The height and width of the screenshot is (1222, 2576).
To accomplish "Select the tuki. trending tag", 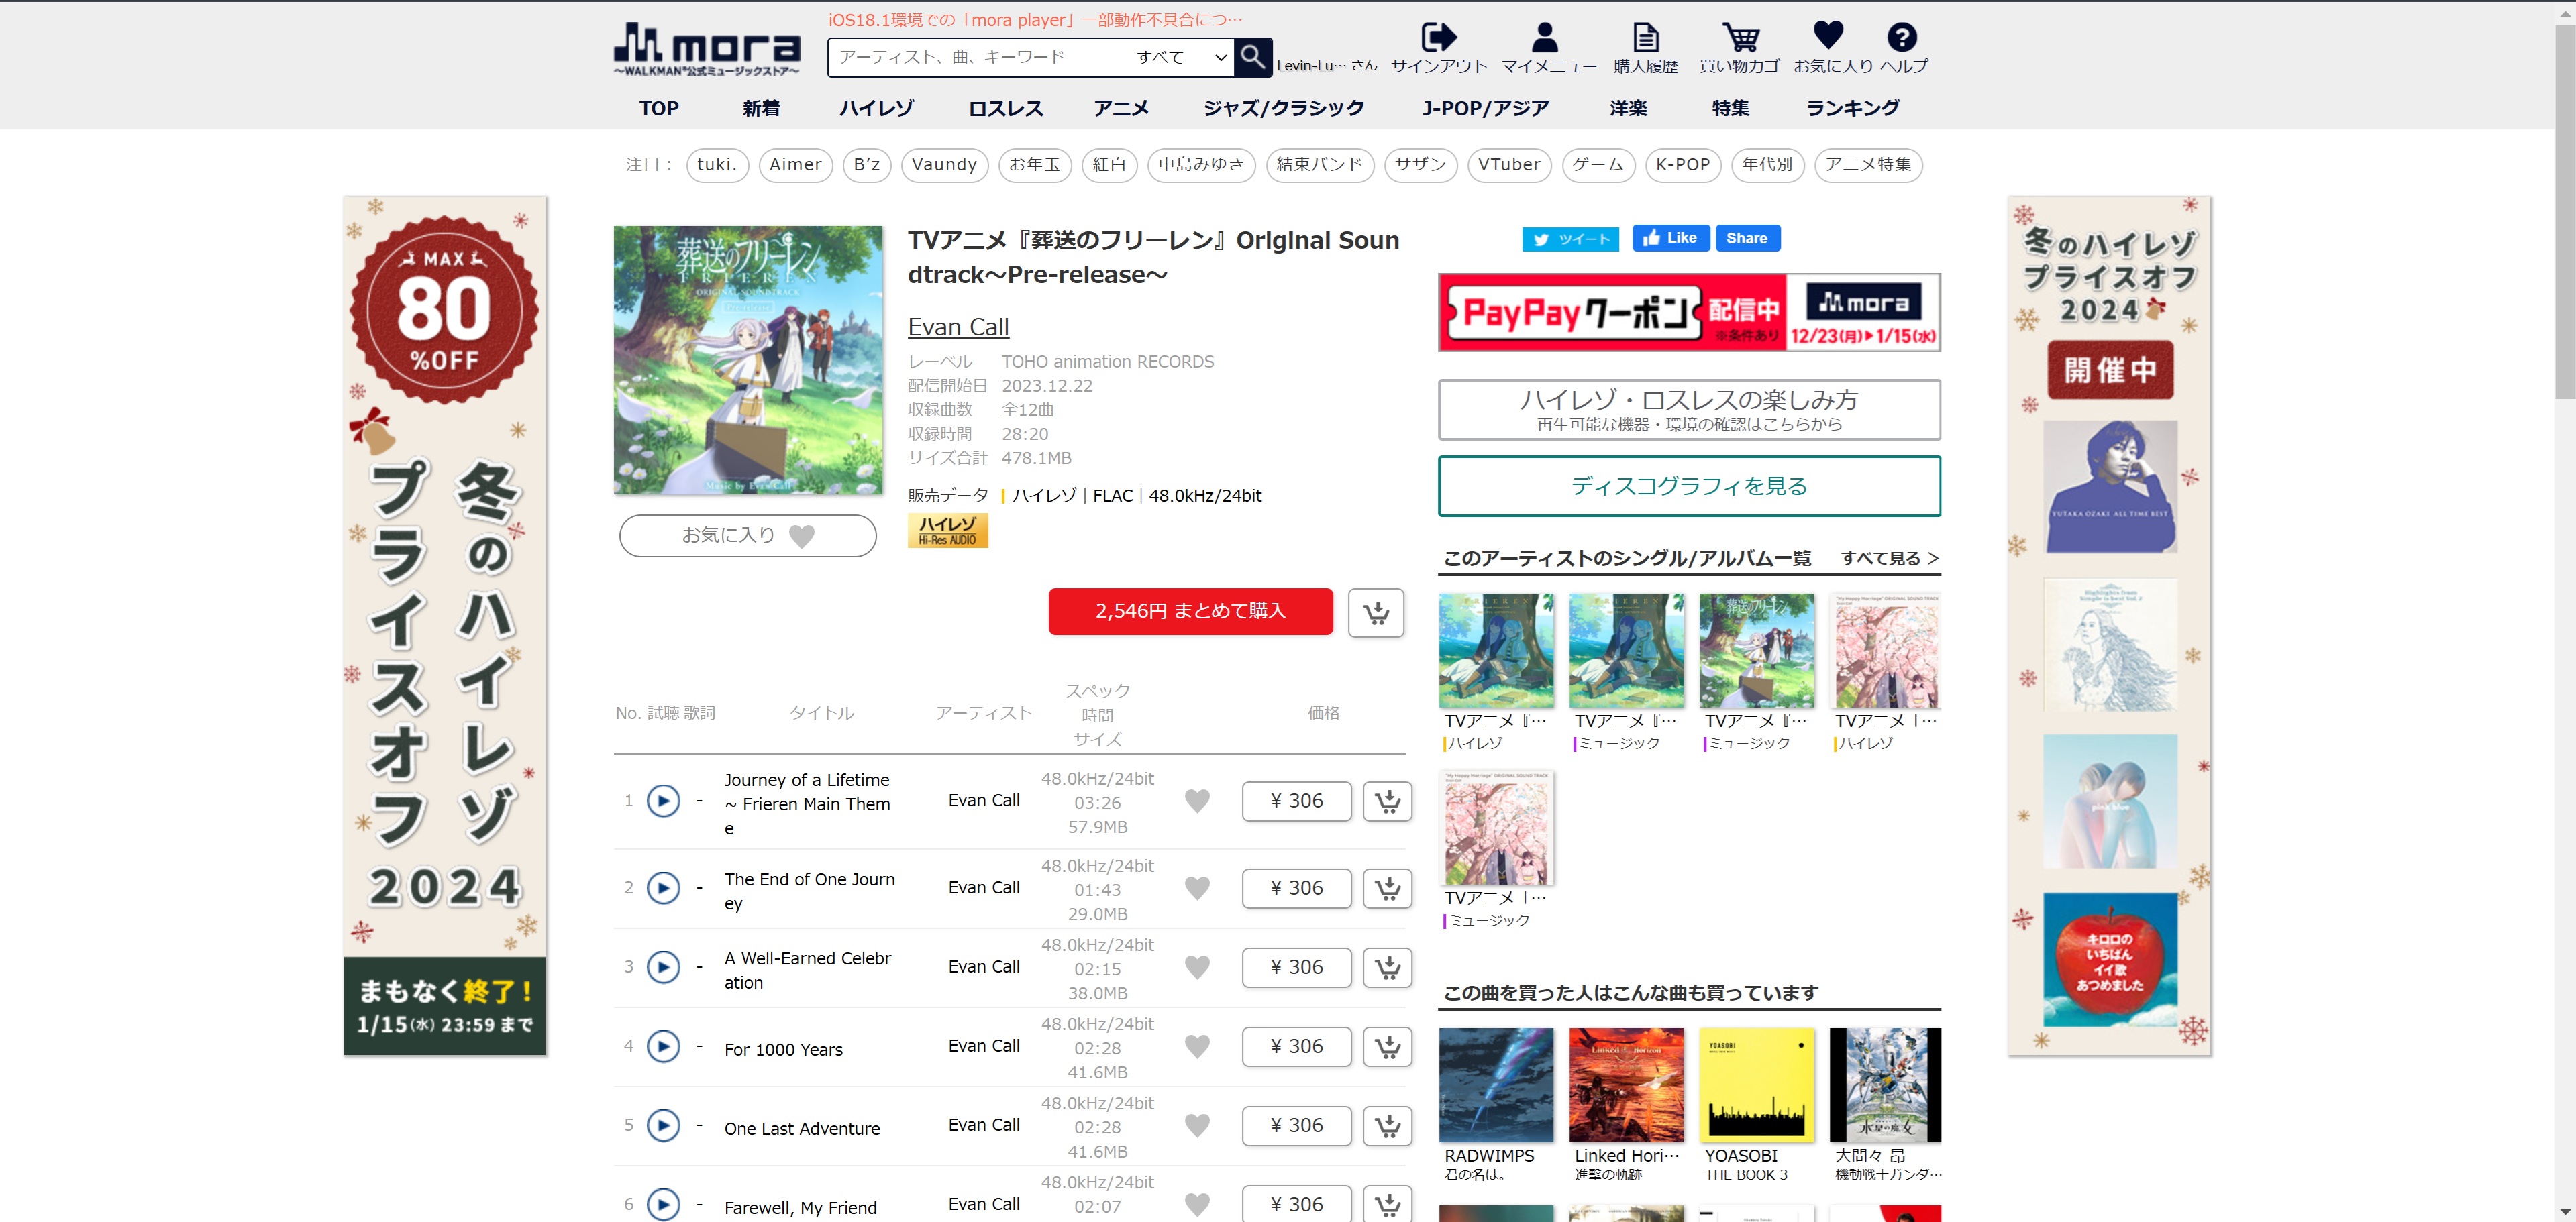I will (x=717, y=165).
